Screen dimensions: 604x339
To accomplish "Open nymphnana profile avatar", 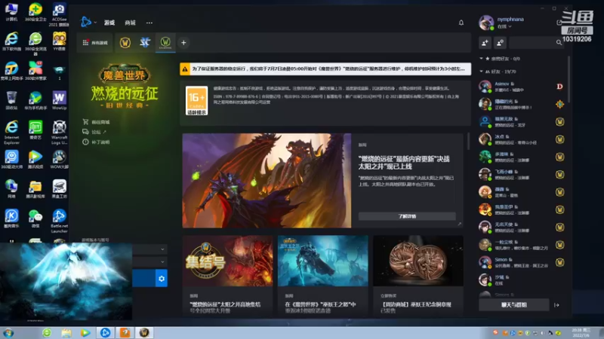I will click(x=486, y=23).
